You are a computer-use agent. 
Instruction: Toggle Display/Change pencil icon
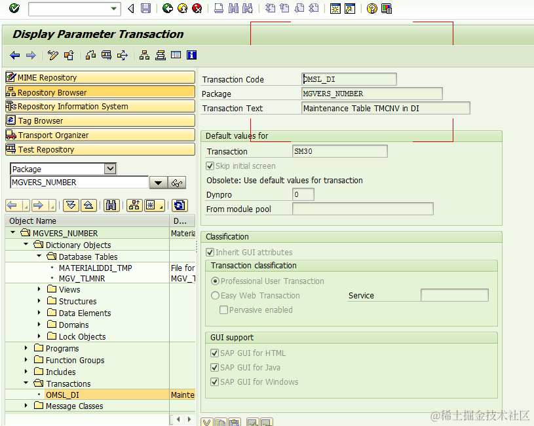pyautogui.click(x=53, y=55)
